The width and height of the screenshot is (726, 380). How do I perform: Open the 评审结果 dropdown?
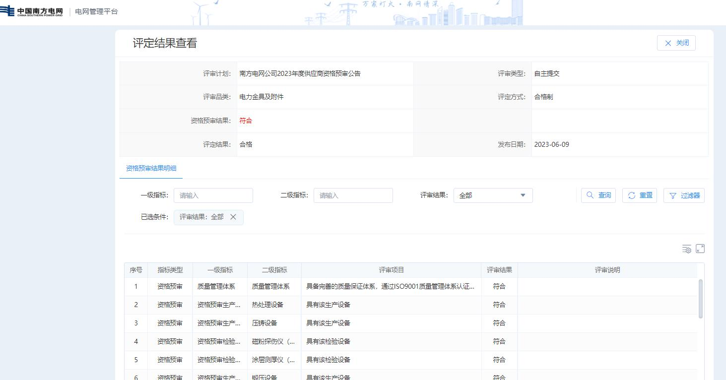tap(493, 195)
